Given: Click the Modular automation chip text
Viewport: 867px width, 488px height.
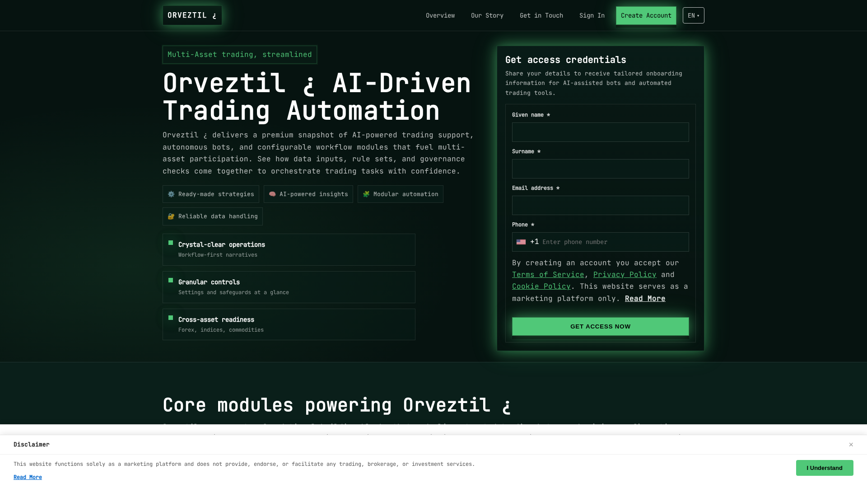Looking at the screenshot, I should tap(406, 194).
